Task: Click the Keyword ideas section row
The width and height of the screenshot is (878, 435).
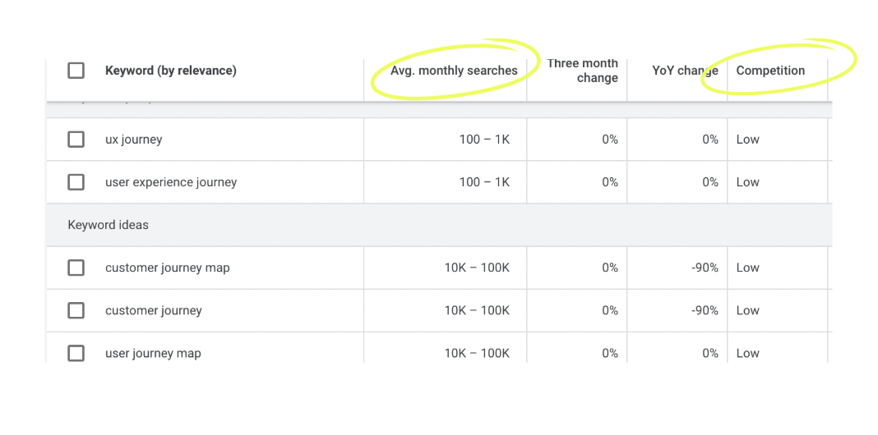Action: pos(108,225)
